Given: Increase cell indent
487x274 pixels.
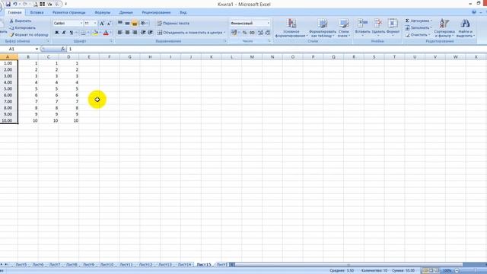Looking at the screenshot, I should 151,33.
